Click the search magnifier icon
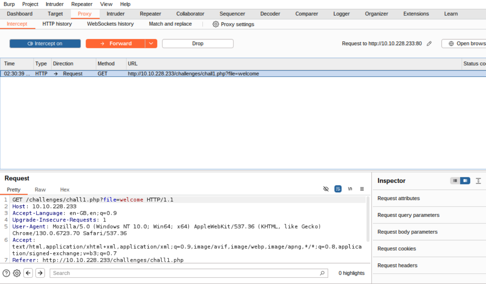Screen dimensions: 486x284 point(322,273)
